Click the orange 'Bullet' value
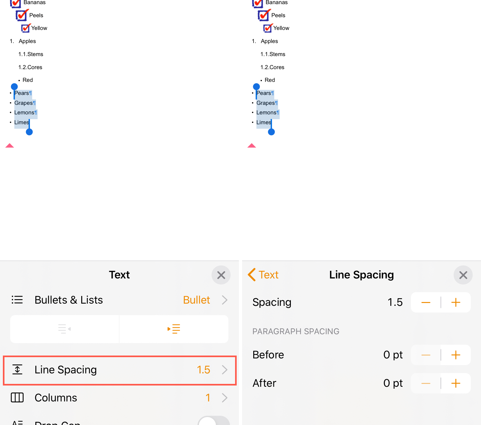 [197, 300]
